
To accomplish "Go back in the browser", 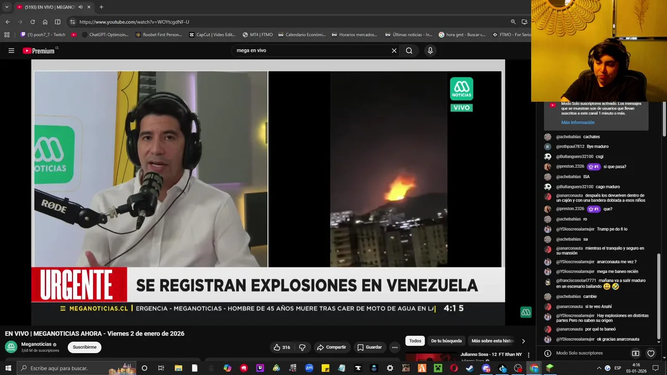I will [x=7, y=22].
